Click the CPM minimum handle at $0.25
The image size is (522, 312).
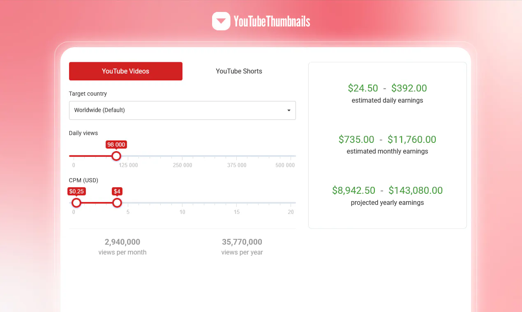coord(76,203)
